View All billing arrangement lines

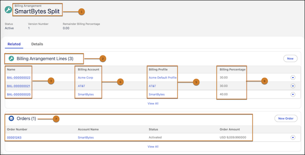point(153,104)
